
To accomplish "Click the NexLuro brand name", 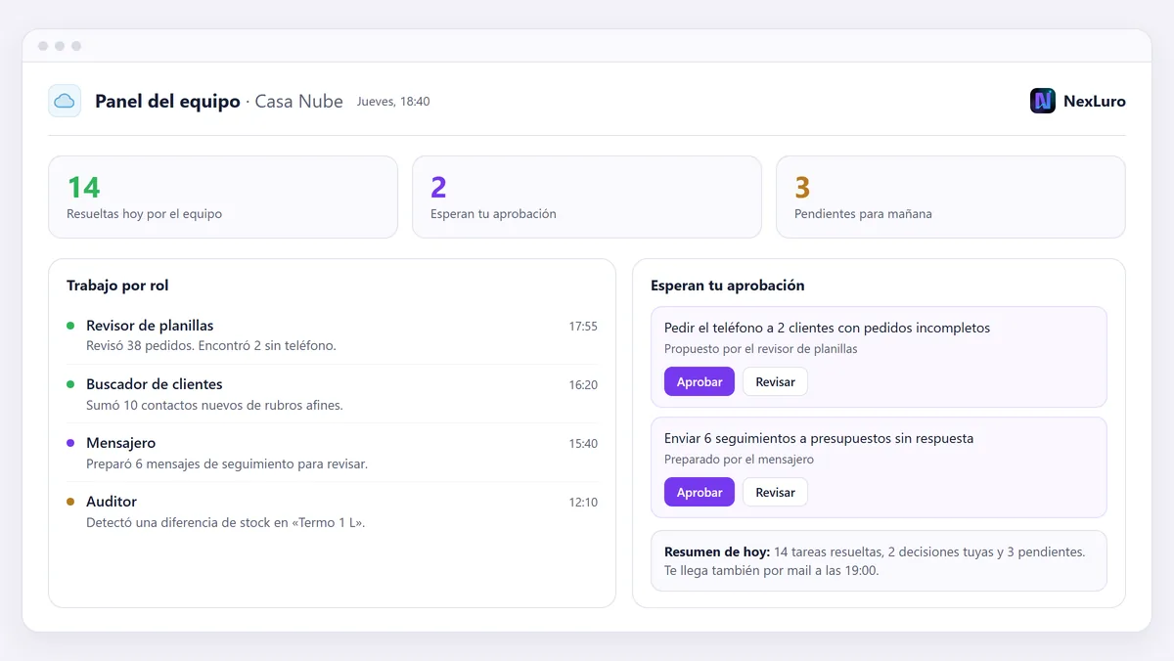I will click(x=1095, y=101).
